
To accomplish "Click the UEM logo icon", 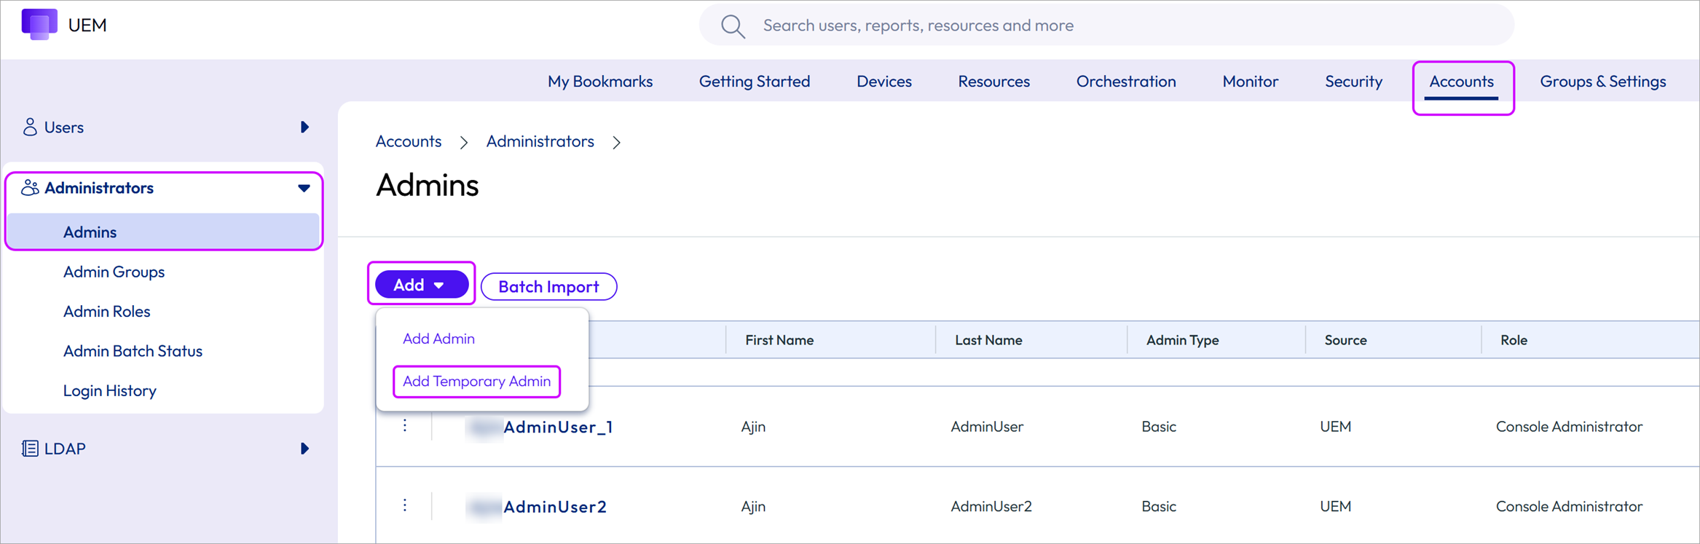I will 39,24.
